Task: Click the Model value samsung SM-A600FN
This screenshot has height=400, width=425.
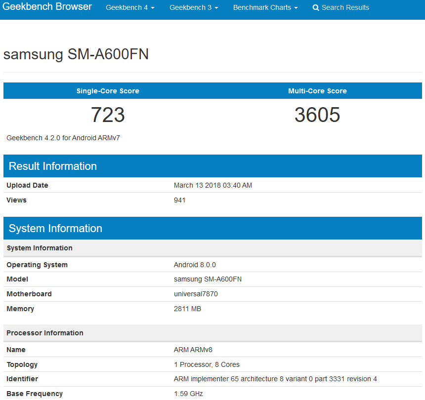Action: (208, 279)
